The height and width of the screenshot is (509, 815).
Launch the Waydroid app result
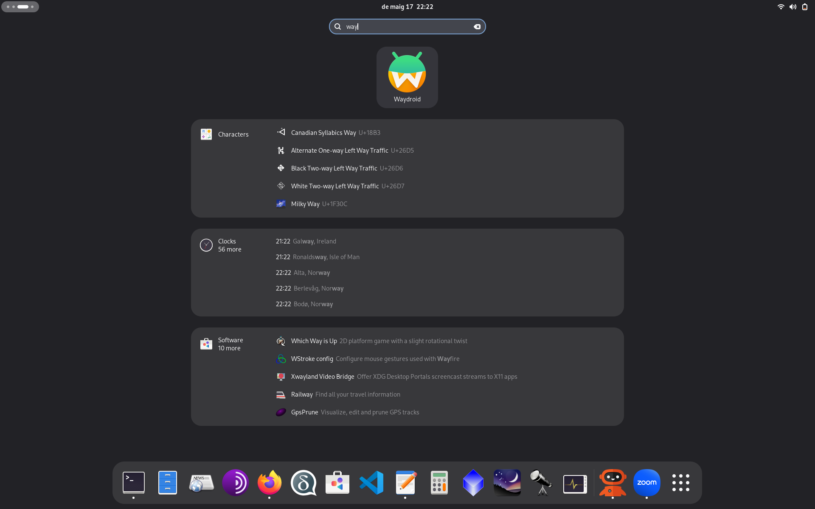[x=407, y=77]
